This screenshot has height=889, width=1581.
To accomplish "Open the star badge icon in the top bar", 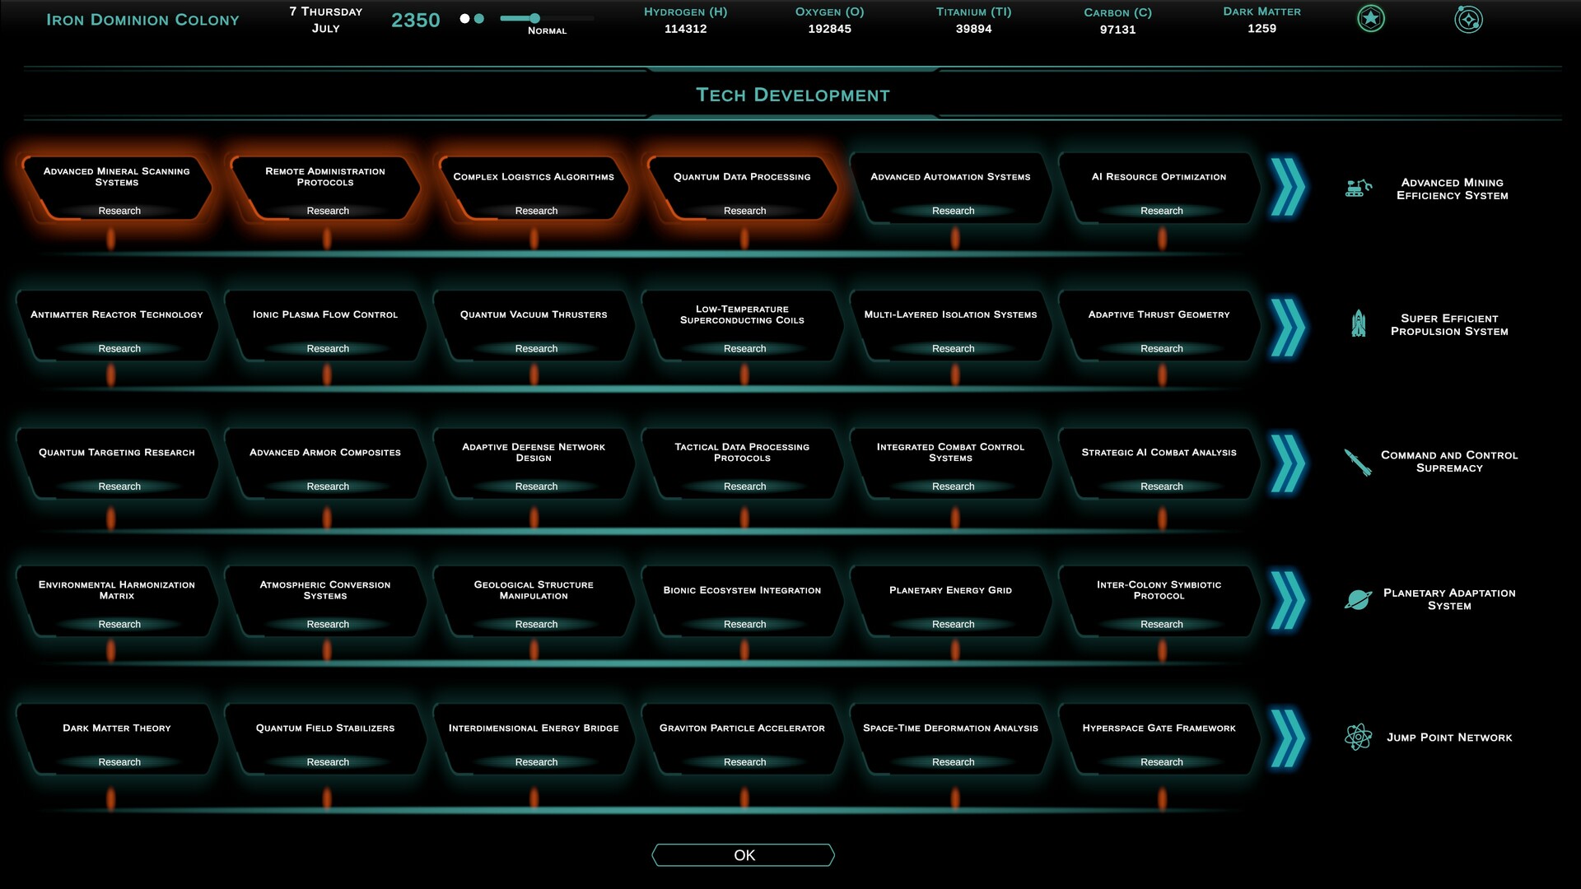I will [x=1369, y=18].
